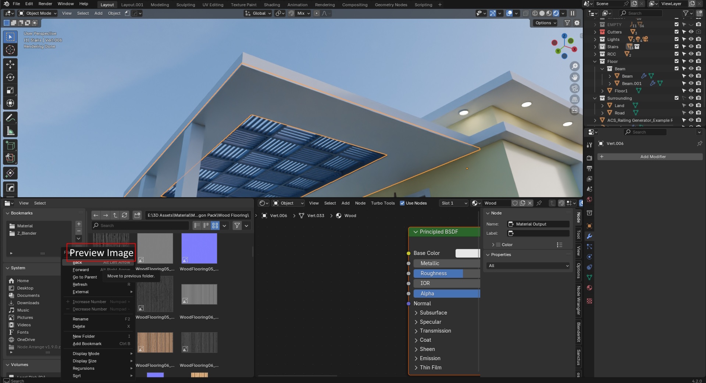Click the viewport zoom magnifier gizmo
The image size is (706, 383).
pos(574,66)
